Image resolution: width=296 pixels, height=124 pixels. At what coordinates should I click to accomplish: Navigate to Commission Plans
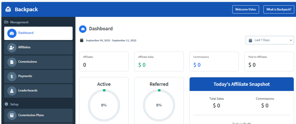point(38,115)
